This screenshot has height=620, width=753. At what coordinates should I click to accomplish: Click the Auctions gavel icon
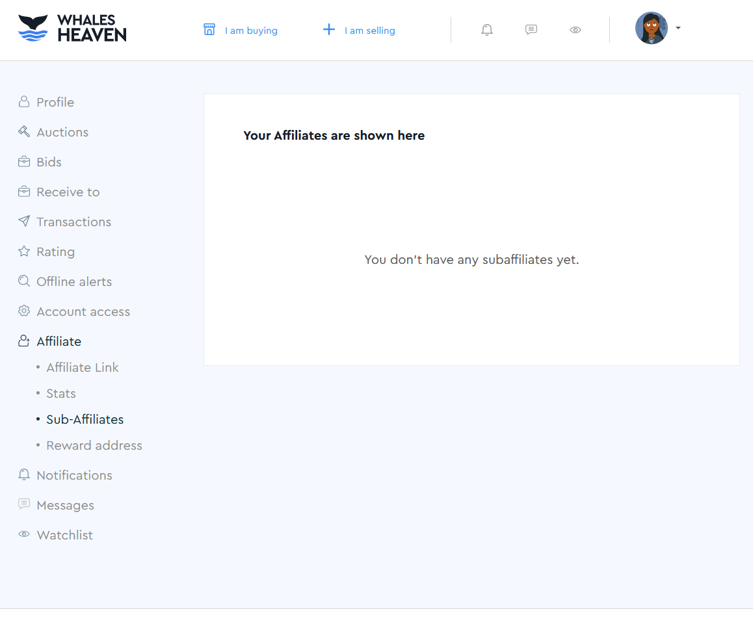point(24,131)
